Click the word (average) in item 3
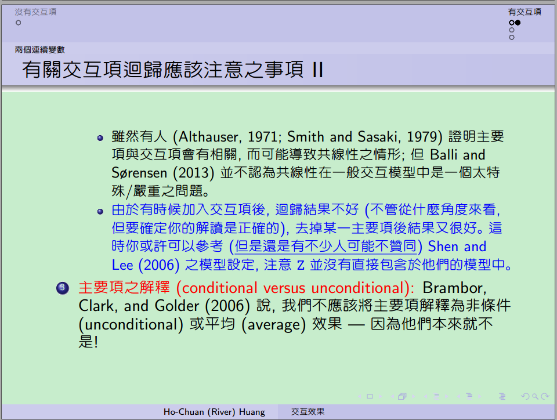Viewport: 557px width, 420px height. tap(273, 324)
